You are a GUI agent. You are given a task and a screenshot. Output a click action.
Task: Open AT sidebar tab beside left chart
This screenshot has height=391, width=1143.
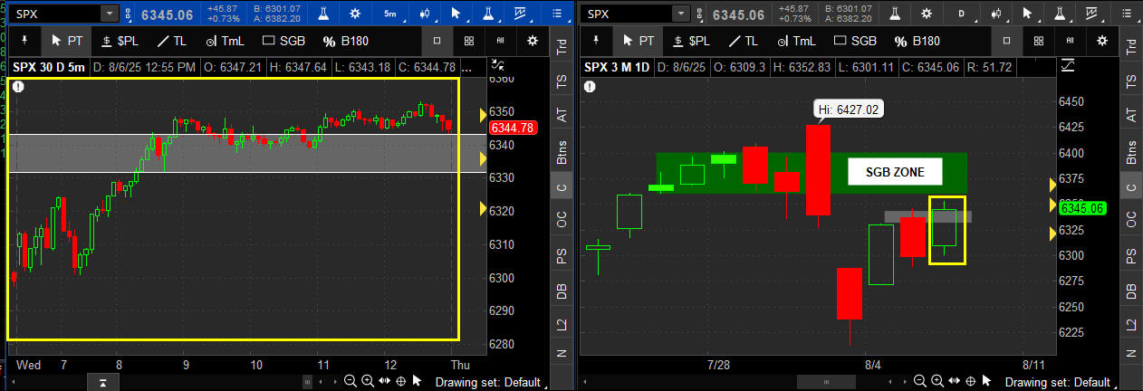[562, 115]
